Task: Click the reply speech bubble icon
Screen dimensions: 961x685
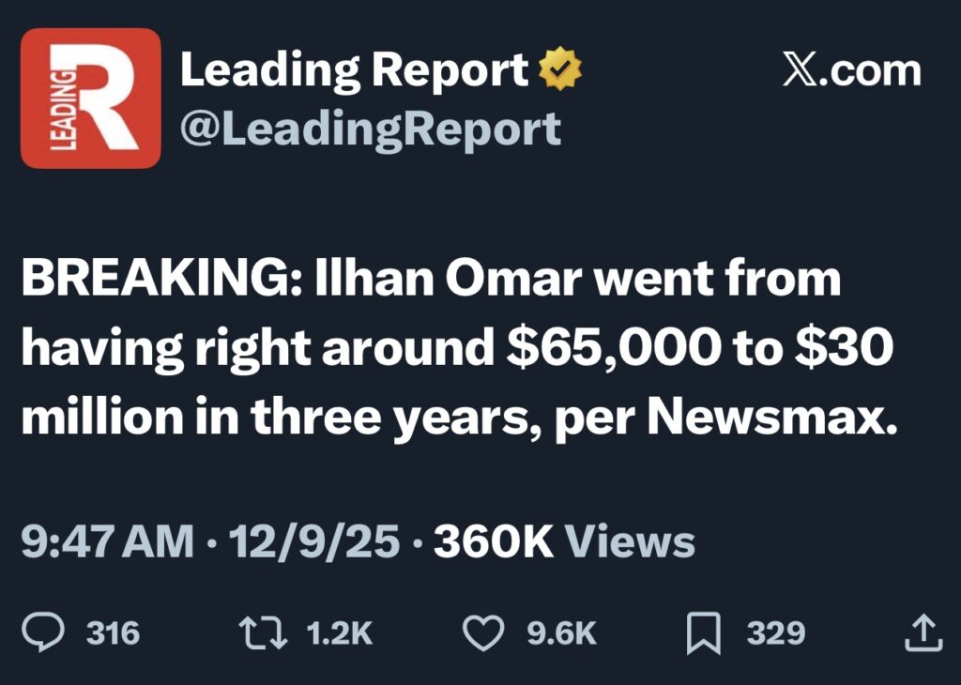Action: pyautogui.click(x=44, y=633)
